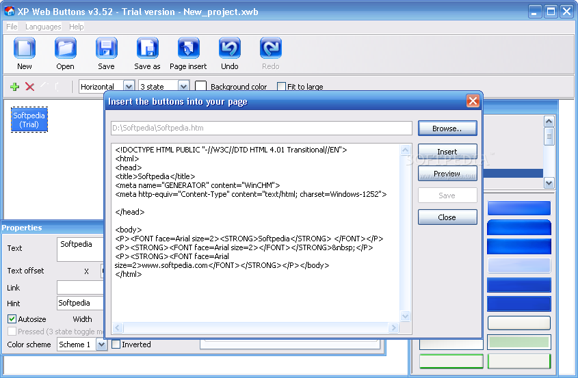Image resolution: width=578 pixels, height=378 pixels.
Task: Expand the 3 state dropdown
Action: [183, 87]
